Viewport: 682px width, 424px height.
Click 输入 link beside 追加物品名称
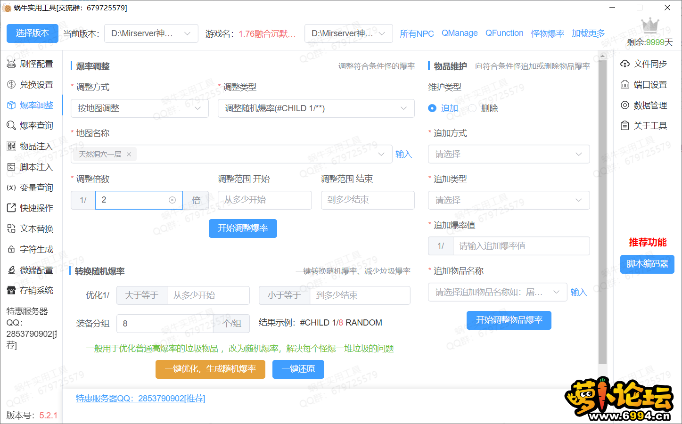(578, 292)
